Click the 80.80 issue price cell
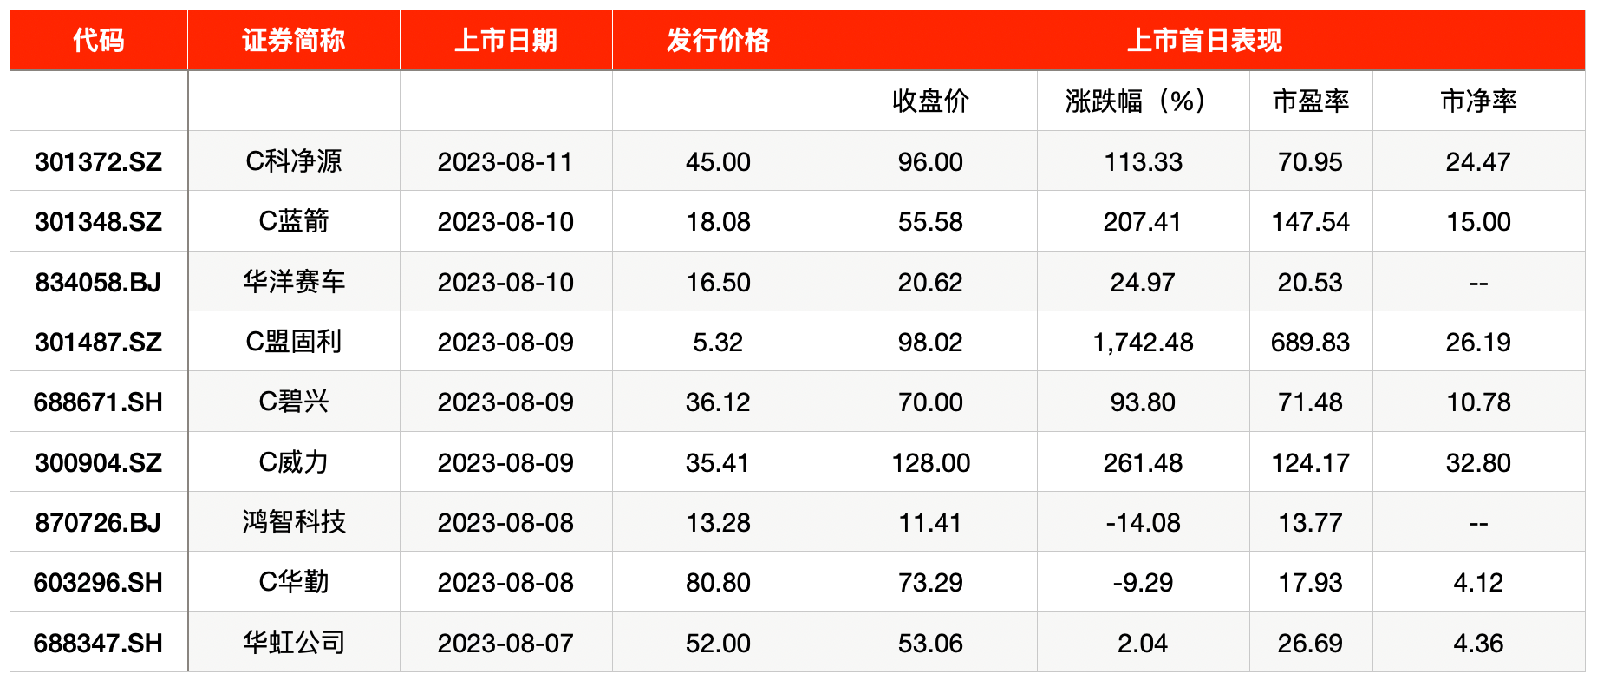This screenshot has width=1597, height=680. tap(718, 582)
